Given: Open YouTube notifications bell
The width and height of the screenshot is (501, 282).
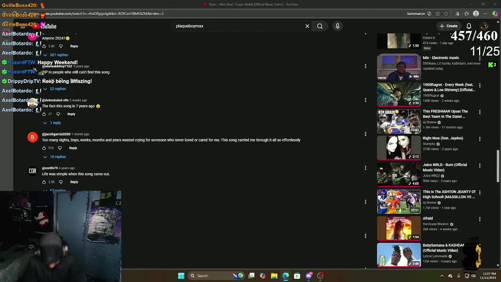Looking at the screenshot, I should tap(469, 26).
